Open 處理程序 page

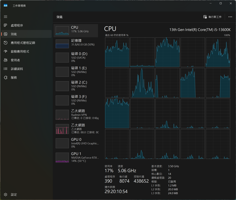click(x=26, y=25)
